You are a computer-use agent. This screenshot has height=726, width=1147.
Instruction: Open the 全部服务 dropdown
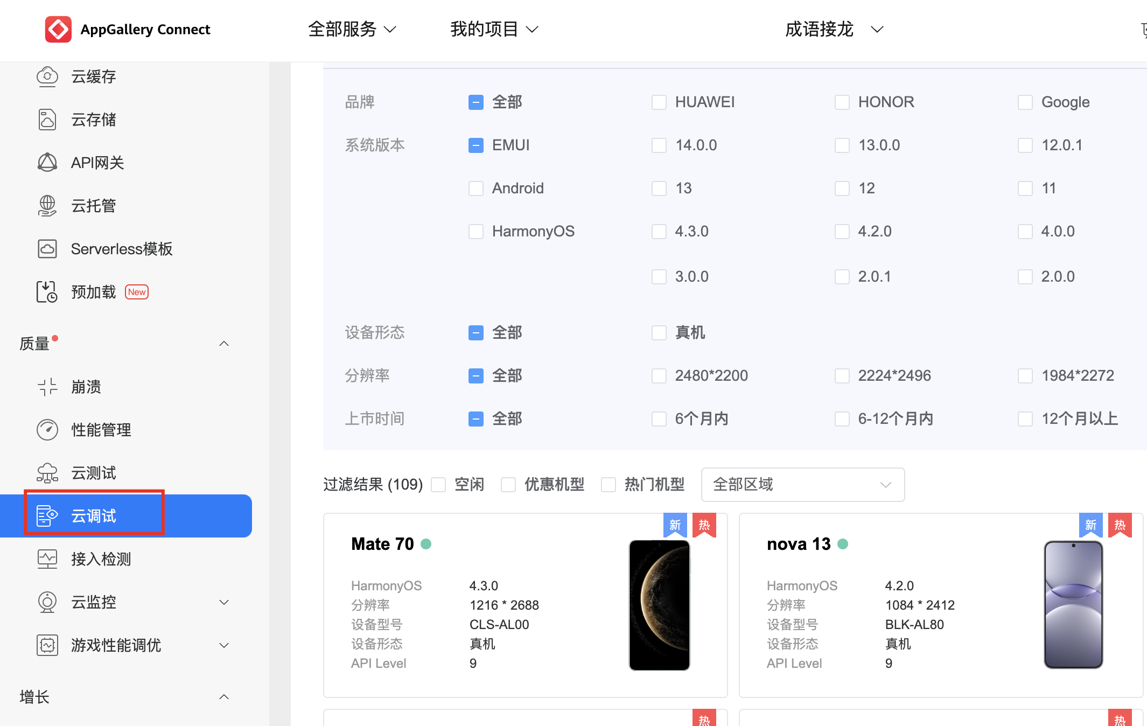coord(352,29)
